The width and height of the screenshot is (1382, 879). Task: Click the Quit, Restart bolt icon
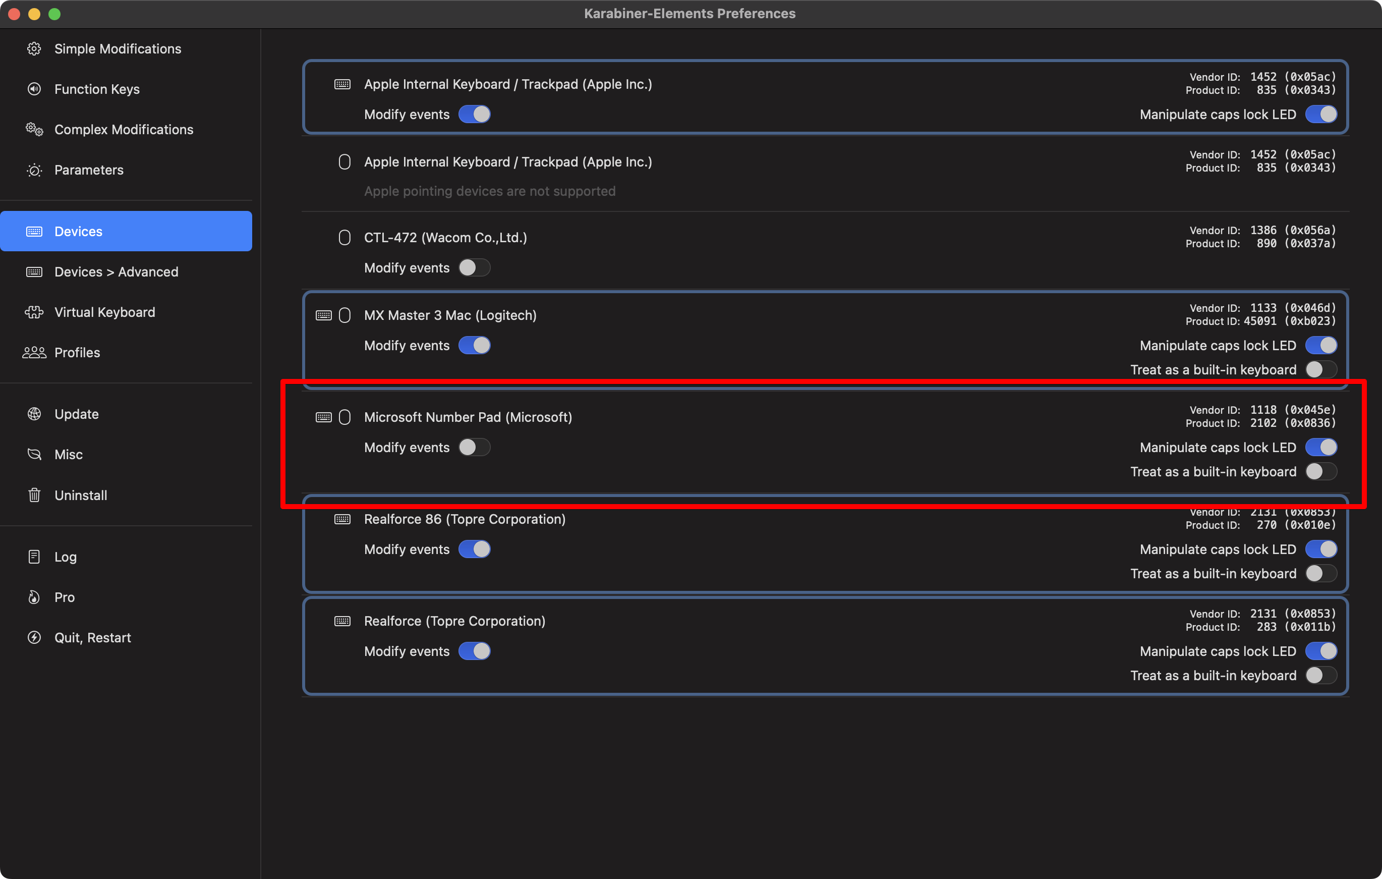pos(34,638)
